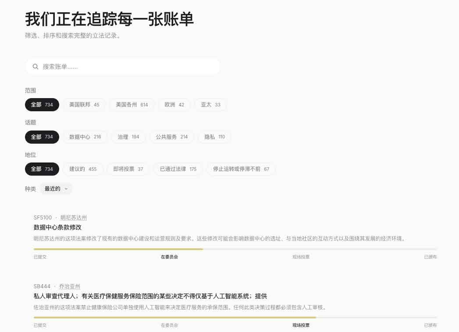Expand the 种类 sorting chevron
Screen dimensions: 459x332
(x=66, y=189)
